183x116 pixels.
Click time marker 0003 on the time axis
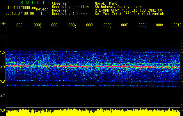(x=55, y=25)
